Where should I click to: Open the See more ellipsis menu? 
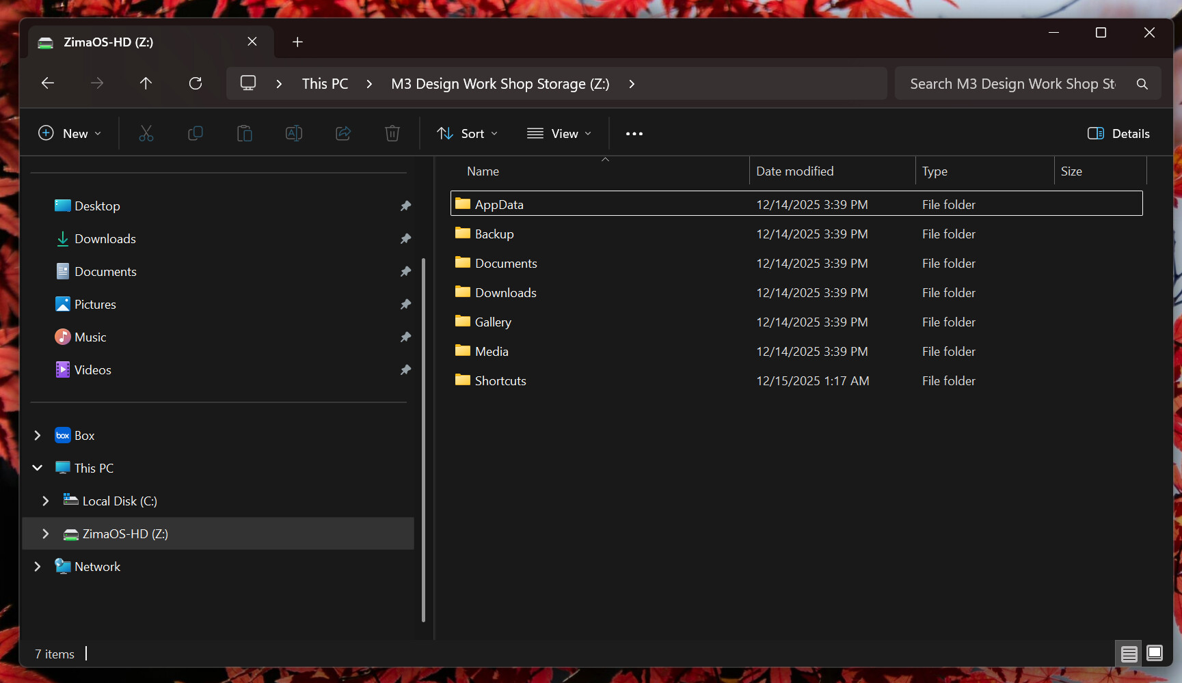point(634,133)
